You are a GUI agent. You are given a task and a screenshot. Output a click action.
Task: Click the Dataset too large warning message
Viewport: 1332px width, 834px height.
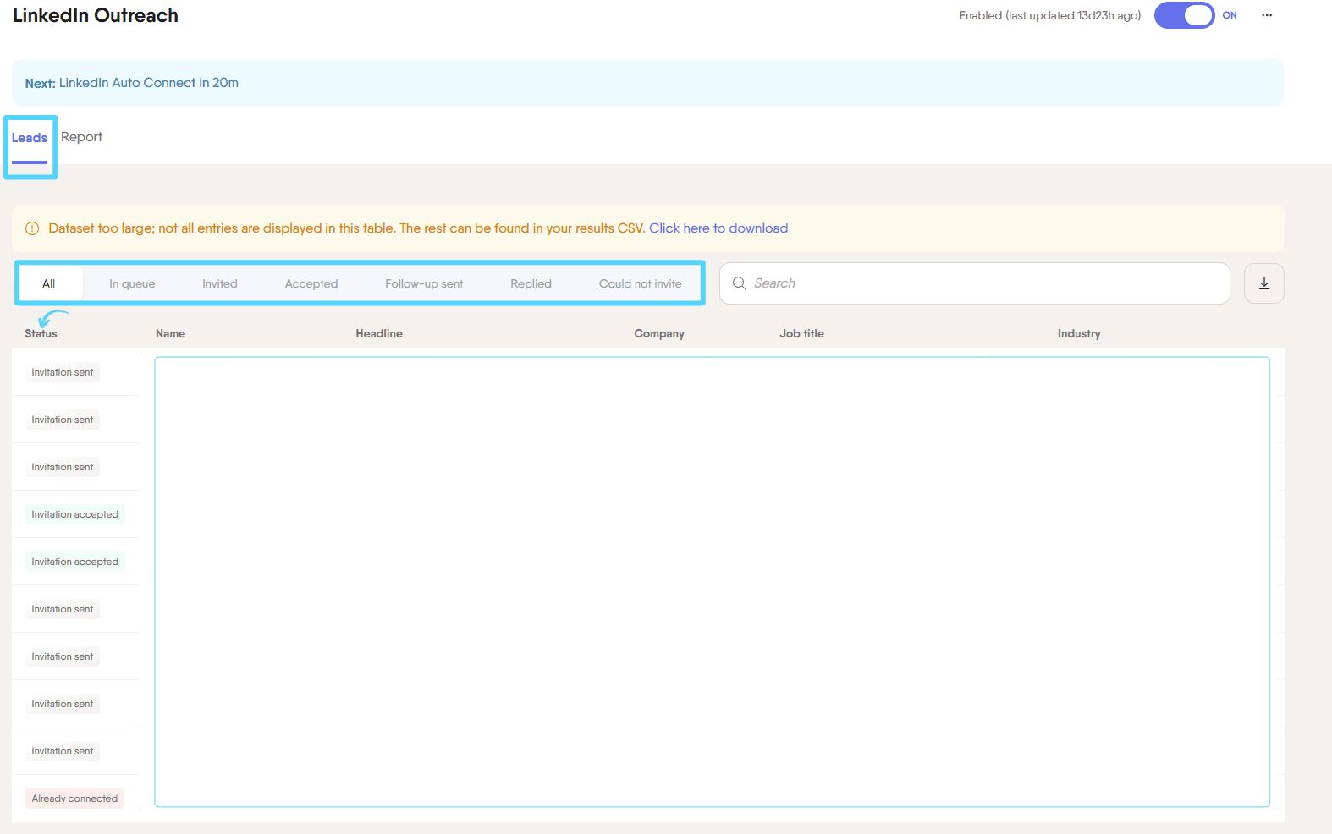(x=346, y=228)
